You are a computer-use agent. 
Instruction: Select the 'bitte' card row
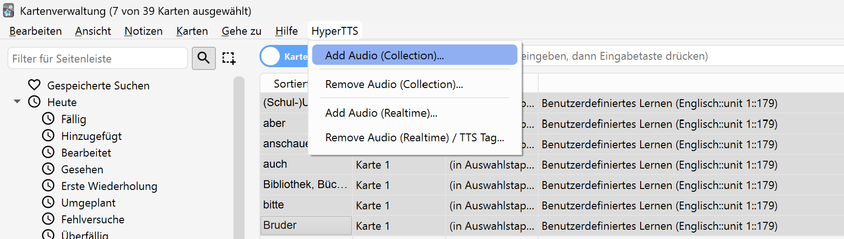click(x=551, y=205)
